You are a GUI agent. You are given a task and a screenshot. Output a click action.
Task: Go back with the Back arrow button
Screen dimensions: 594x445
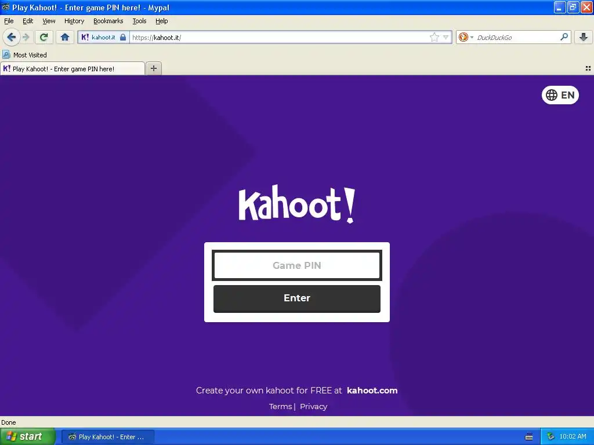11,37
